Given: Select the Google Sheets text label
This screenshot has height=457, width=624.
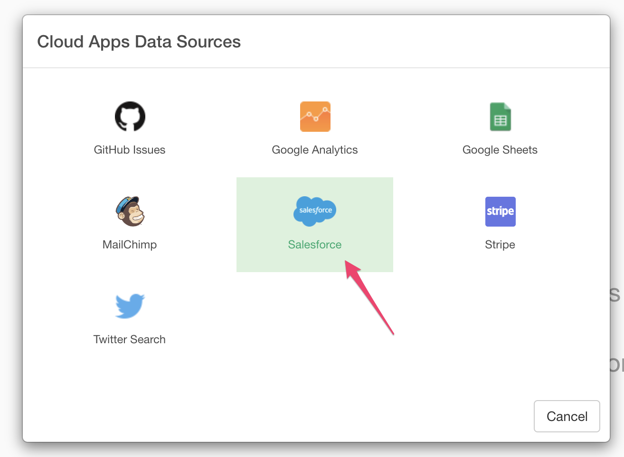Looking at the screenshot, I should pyautogui.click(x=500, y=150).
